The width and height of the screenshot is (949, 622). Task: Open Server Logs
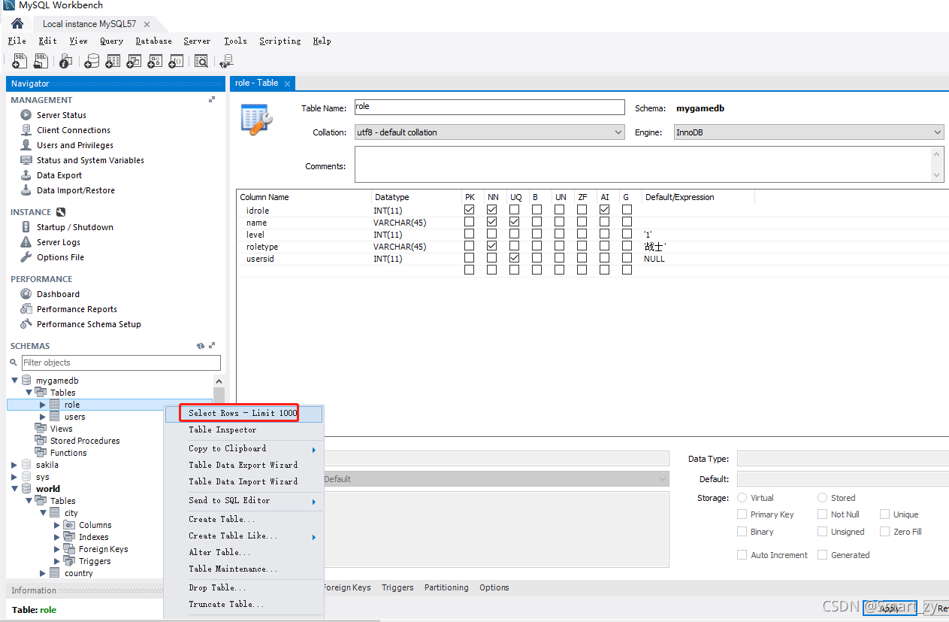click(x=59, y=242)
